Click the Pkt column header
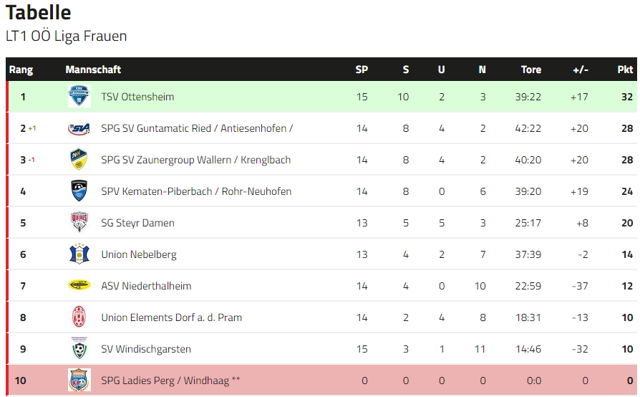The height and width of the screenshot is (397, 640). click(625, 70)
